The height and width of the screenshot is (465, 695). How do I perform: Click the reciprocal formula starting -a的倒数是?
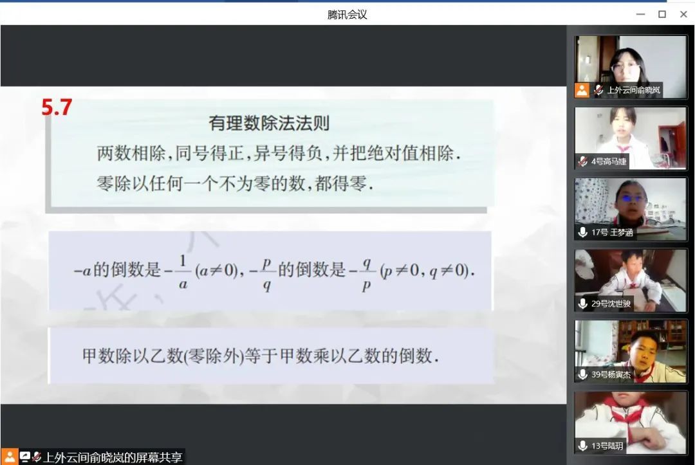pyautogui.click(x=274, y=271)
